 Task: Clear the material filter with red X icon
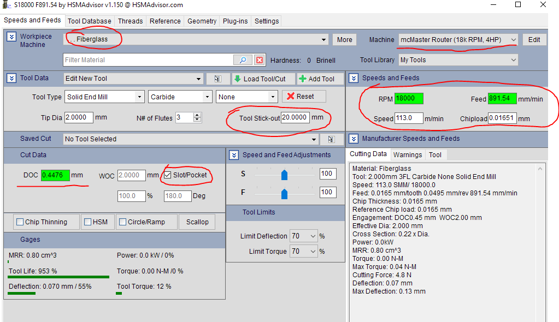(x=260, y=60)
